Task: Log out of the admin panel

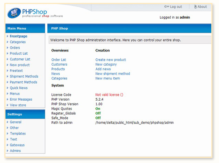Action: (x=176, y=7)
